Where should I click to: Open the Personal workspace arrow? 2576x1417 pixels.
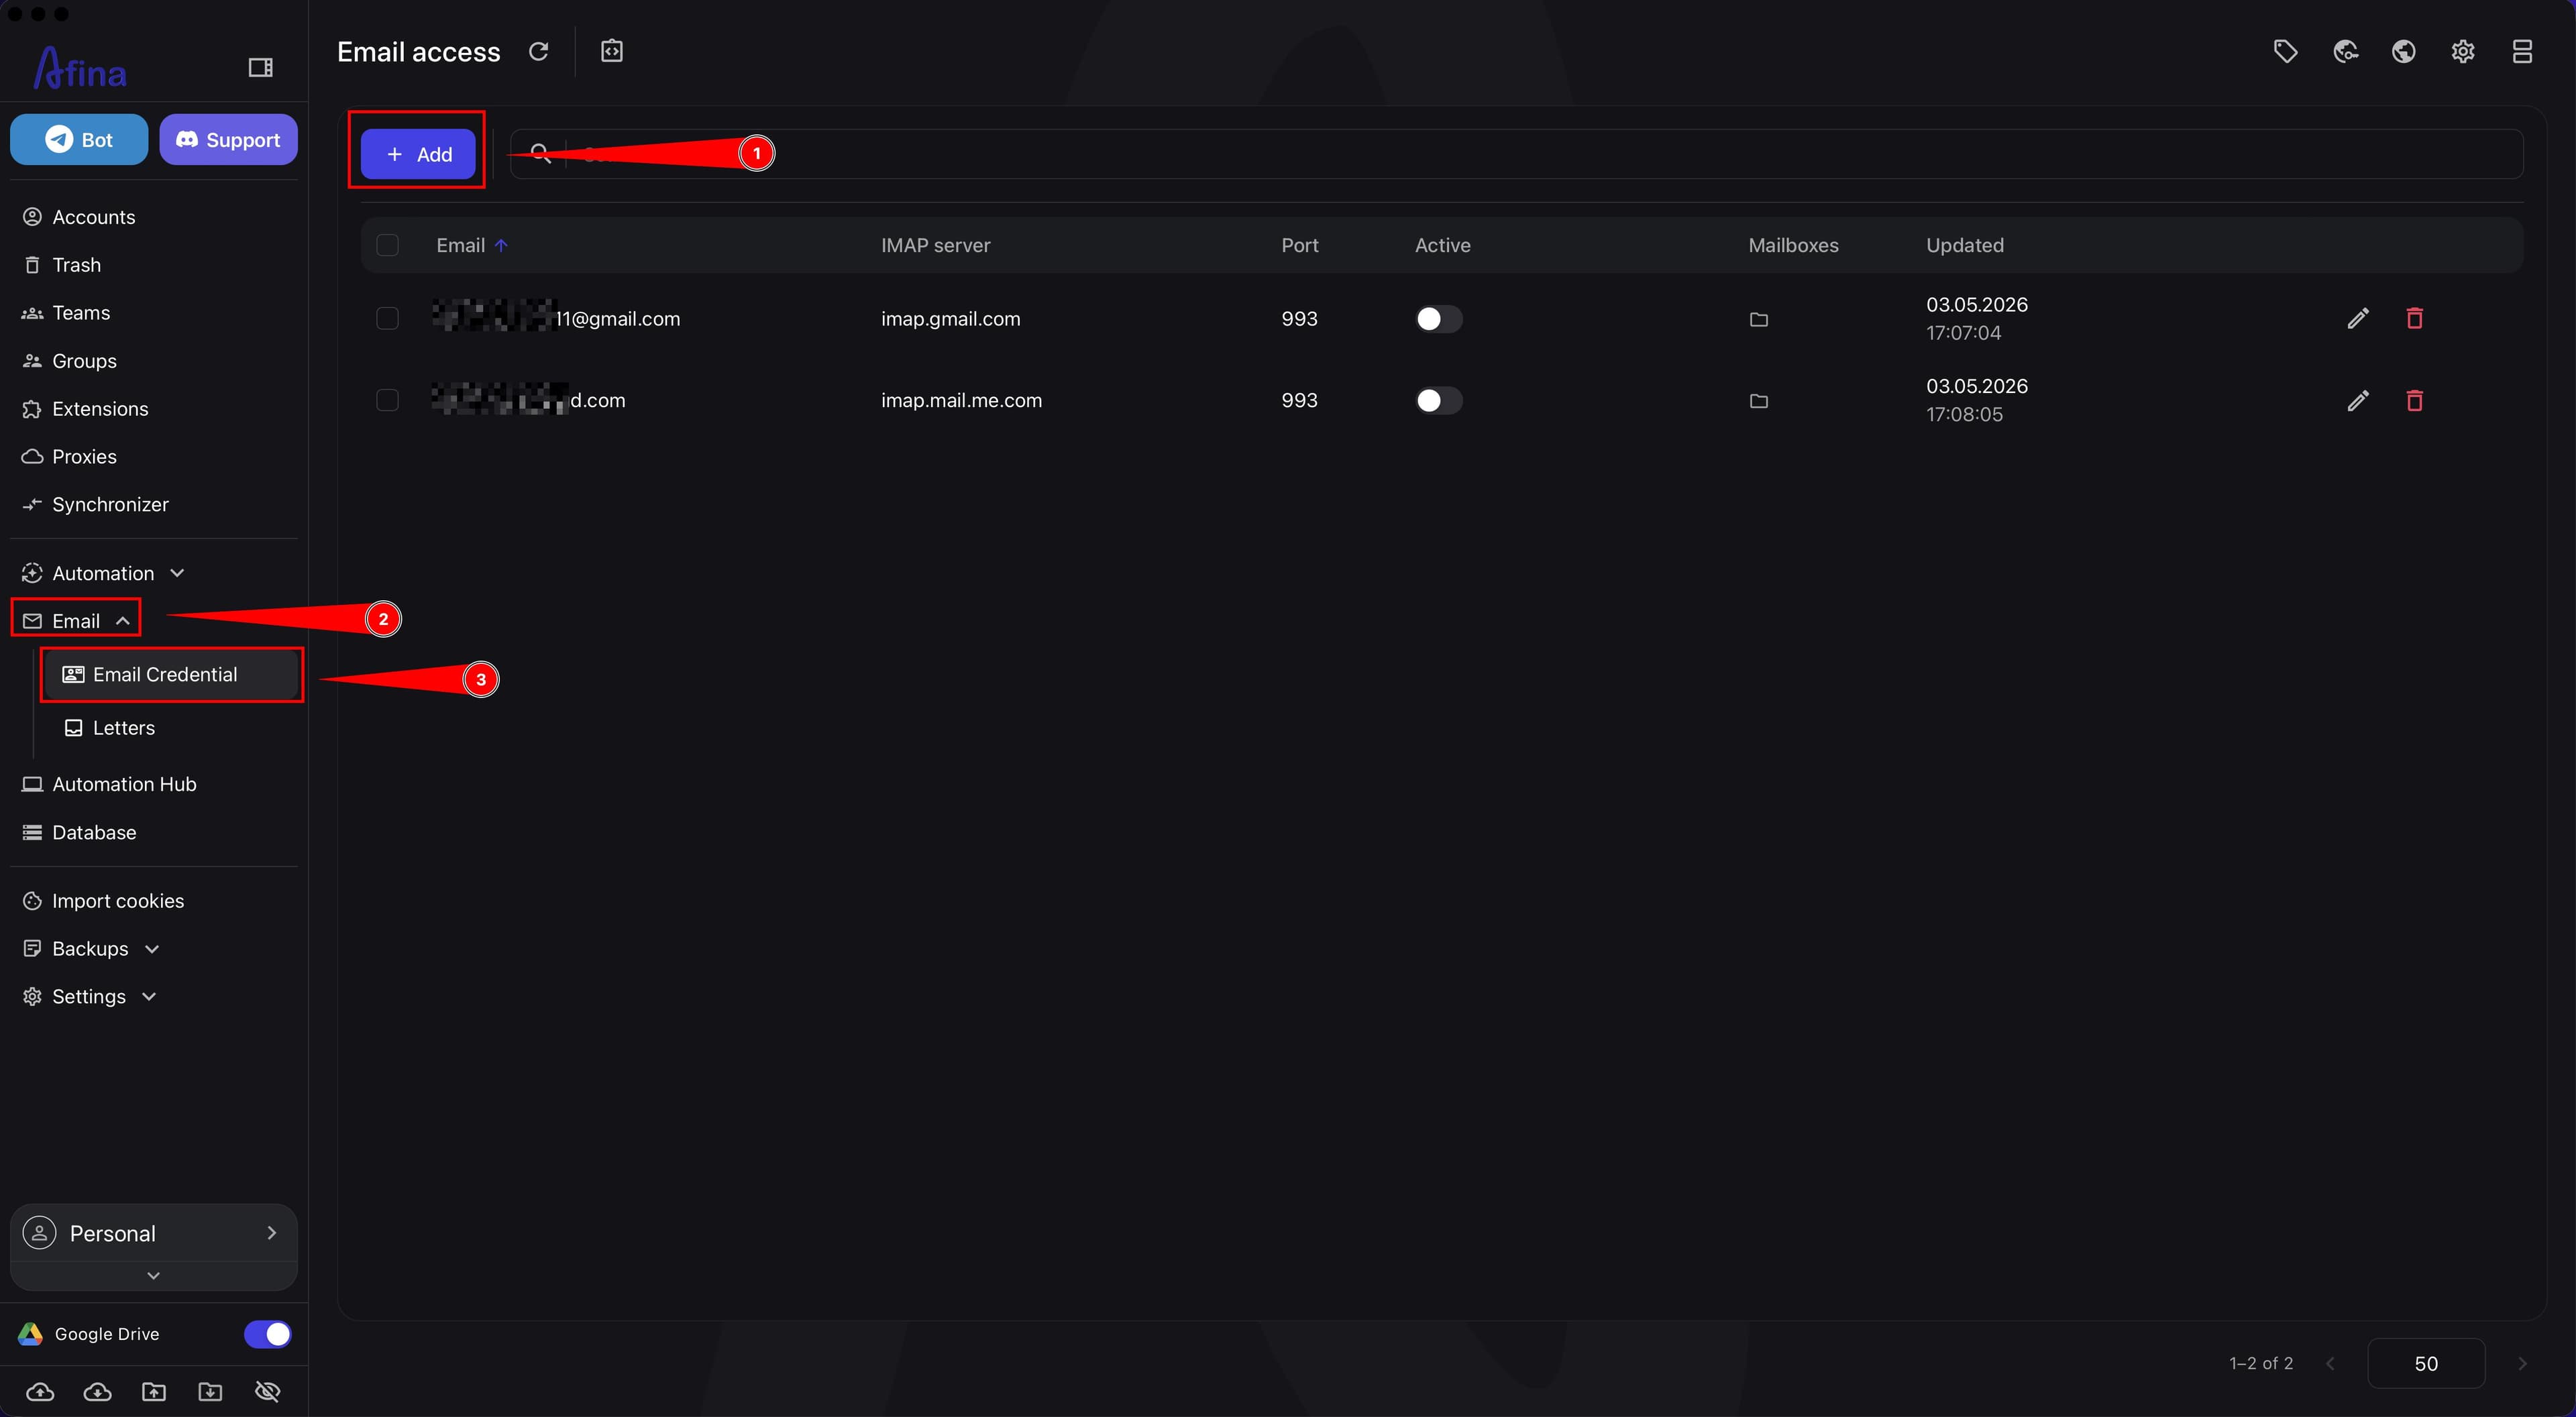[x=271, y=1232]
